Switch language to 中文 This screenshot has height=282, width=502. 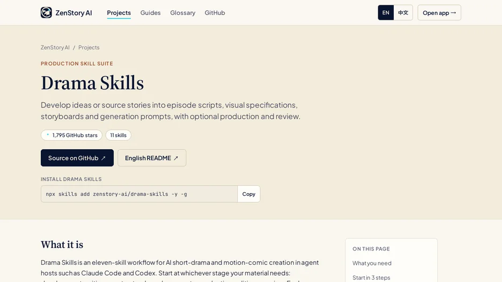pos(403,12)
